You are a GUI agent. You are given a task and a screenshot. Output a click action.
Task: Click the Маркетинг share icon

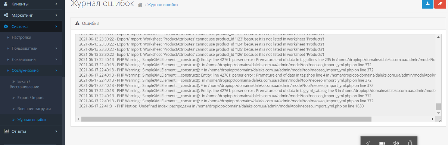click(6, 15)
